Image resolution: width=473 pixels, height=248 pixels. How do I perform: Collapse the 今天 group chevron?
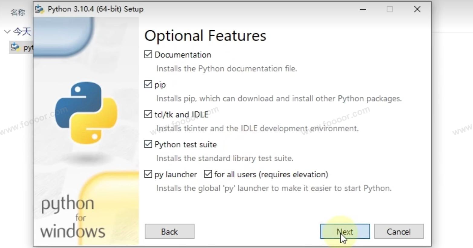click(7, 31)
